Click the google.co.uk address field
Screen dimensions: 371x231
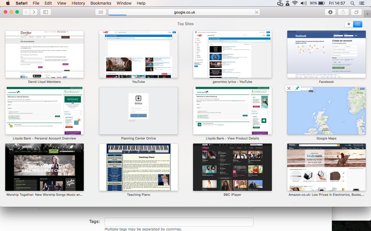point(184,12)
